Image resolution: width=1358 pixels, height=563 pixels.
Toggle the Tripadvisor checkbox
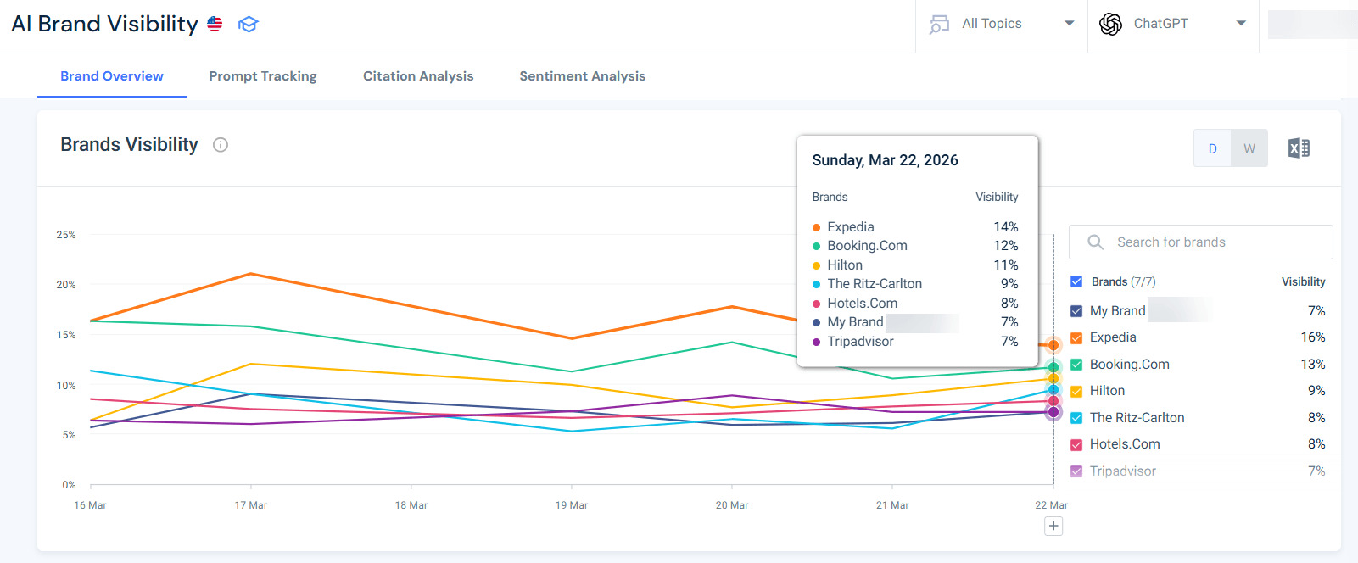(x=1076, y=471)
